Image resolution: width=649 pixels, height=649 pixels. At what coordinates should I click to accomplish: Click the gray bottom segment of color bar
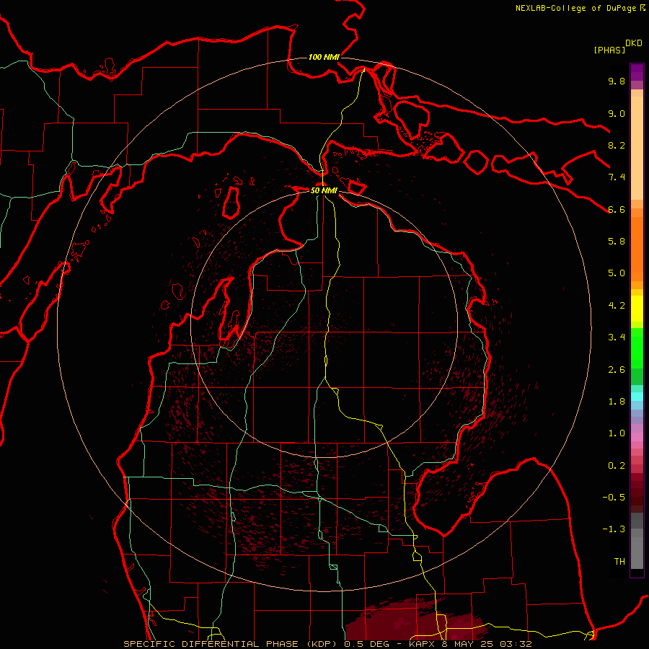click(637, 549)
